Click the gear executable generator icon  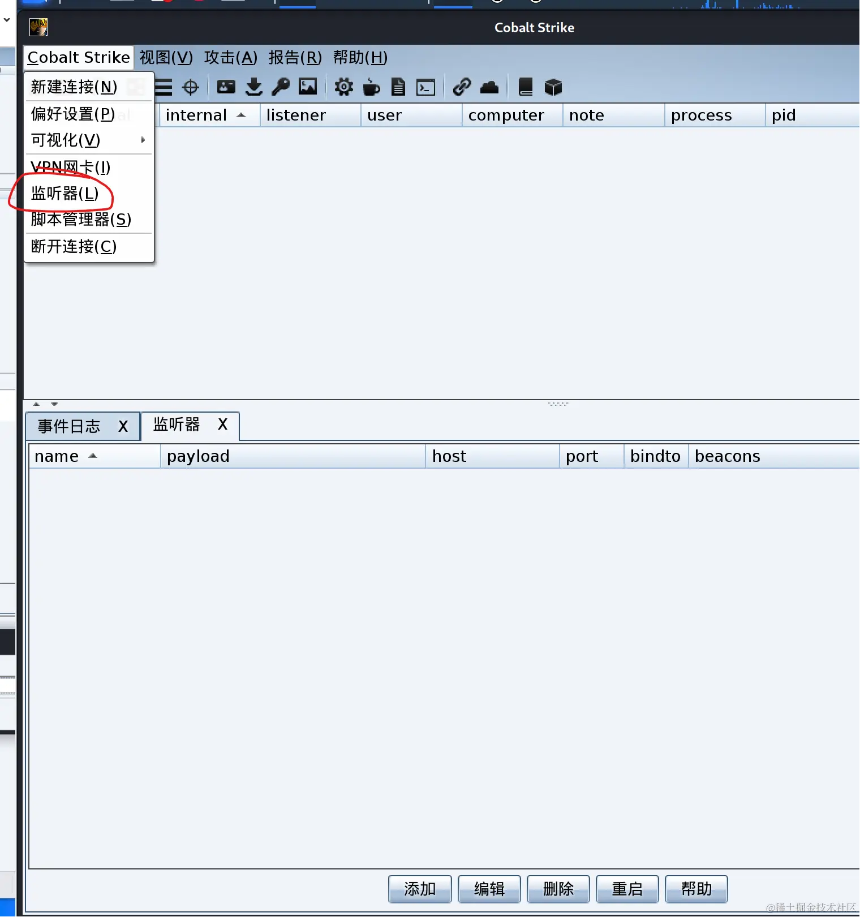point(343,87)
